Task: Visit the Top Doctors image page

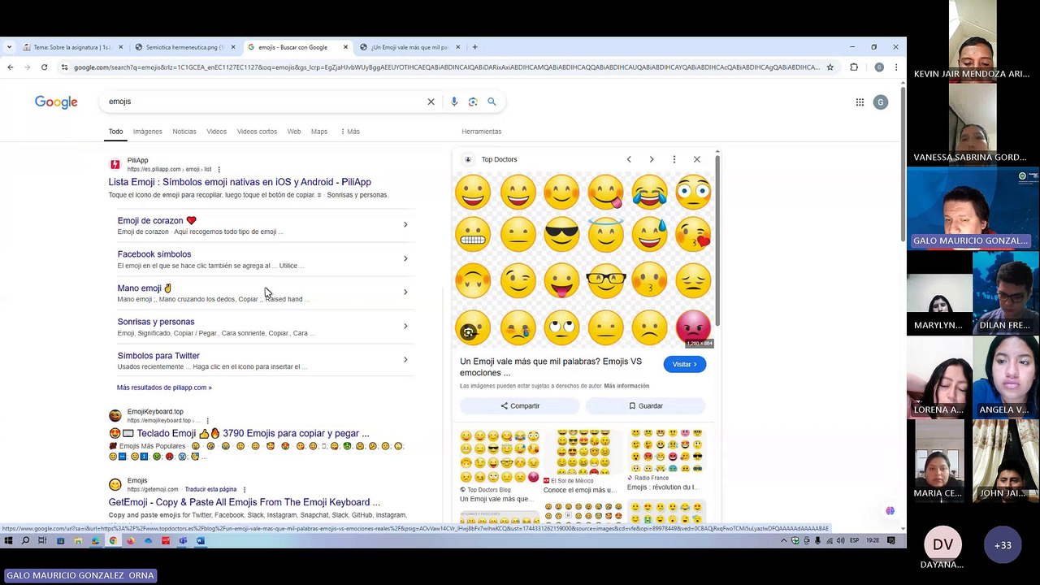Action: 685,364
